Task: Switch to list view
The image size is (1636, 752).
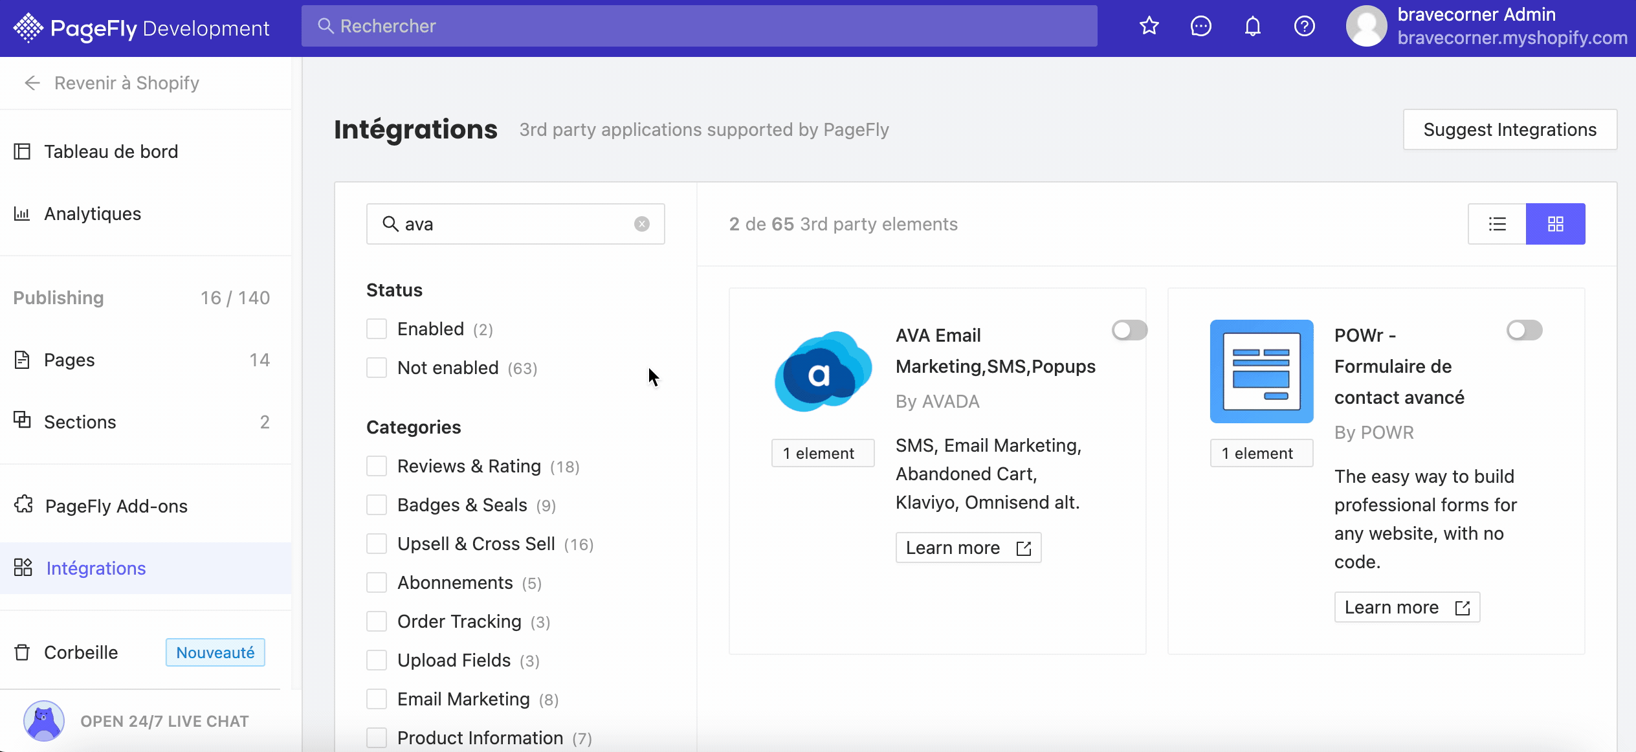Action: click(1497, 224)
